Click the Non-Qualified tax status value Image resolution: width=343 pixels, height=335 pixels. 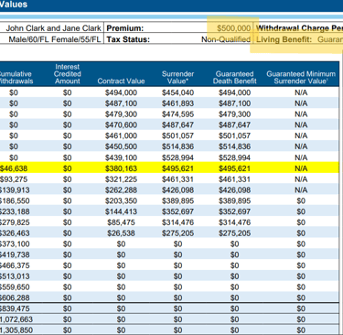pyautogui.click(x=226, y=39)
